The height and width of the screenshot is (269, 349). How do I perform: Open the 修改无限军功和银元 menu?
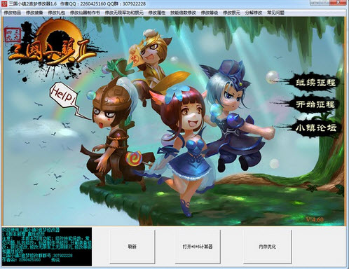click(124, 13)
